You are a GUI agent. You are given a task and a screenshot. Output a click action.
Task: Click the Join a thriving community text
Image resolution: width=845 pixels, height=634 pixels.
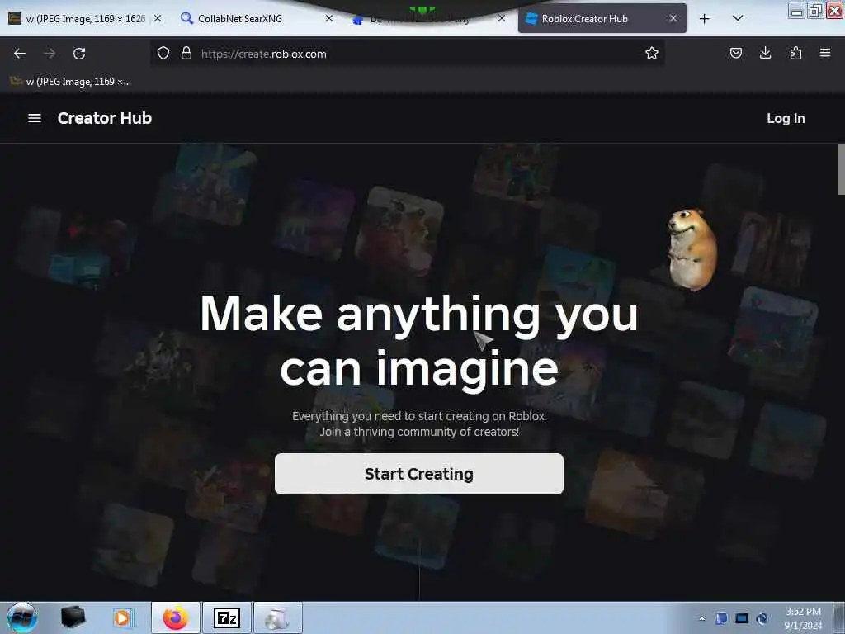pyautogui.click(x=419, y=432)
